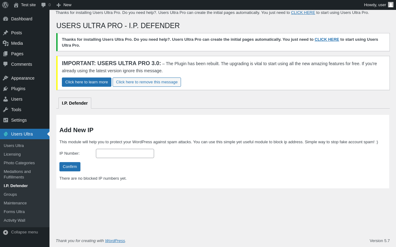This screenshot has width=396, height=247.
Task: Click the Posts pushpin icon
Action: (x=6, y=33)
